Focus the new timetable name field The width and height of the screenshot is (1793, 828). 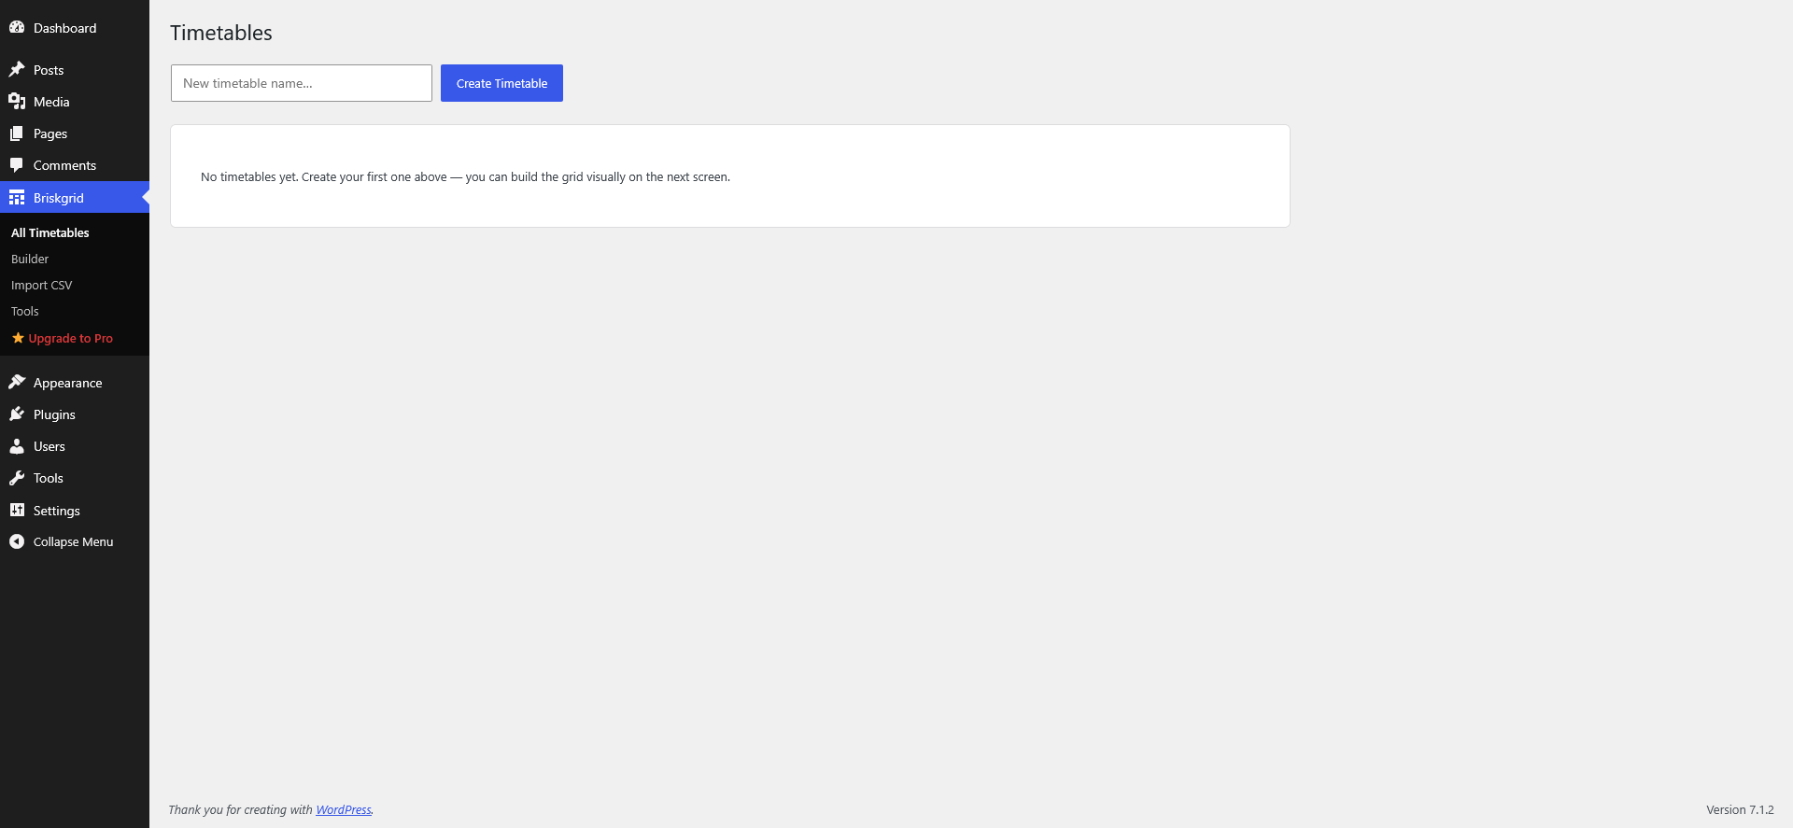pos(302,83)
